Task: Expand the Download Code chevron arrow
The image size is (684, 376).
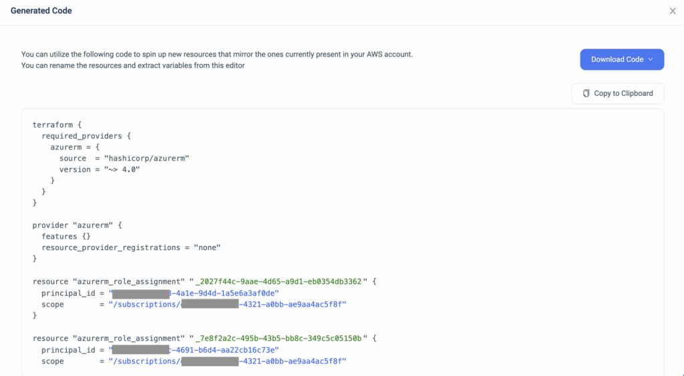Action: point(651,59)
